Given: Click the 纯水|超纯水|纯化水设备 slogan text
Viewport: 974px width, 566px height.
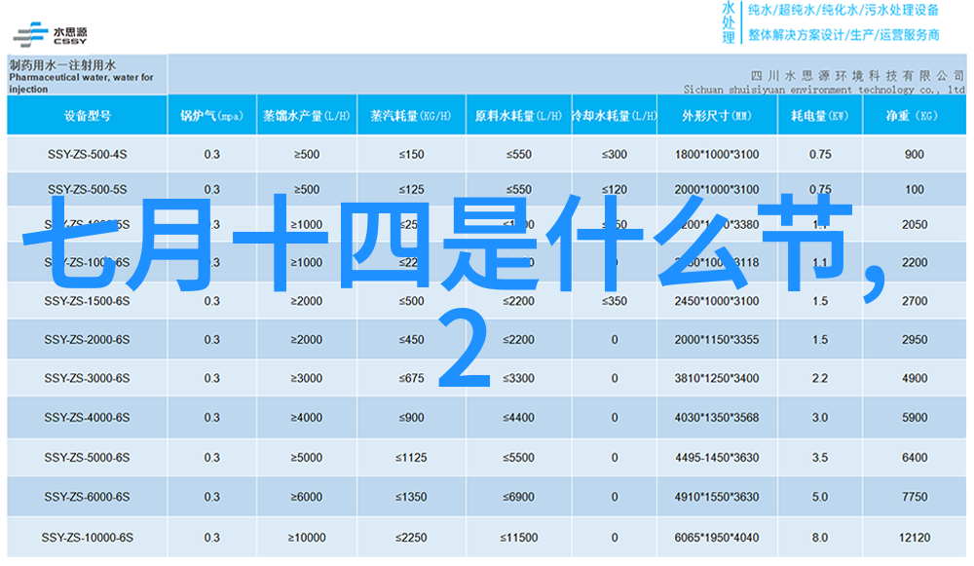Looking at the screenshot, I should [x=843, y=11].
